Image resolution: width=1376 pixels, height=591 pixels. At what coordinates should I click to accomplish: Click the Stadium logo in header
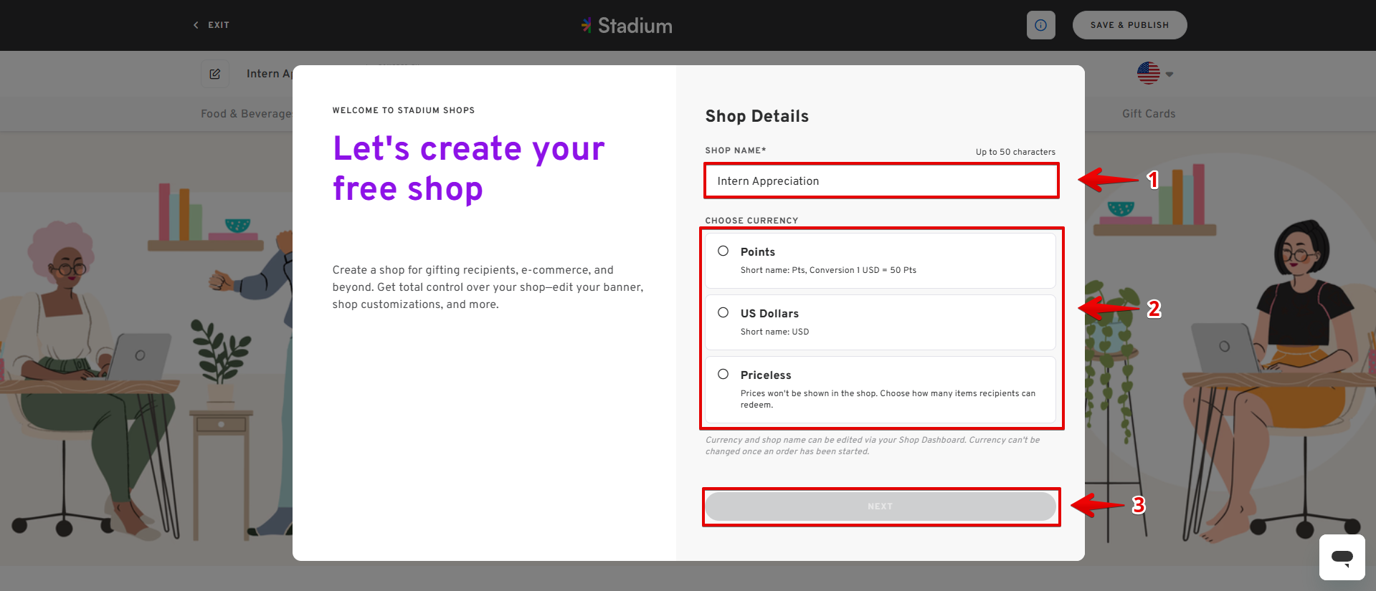pos(627,26)
